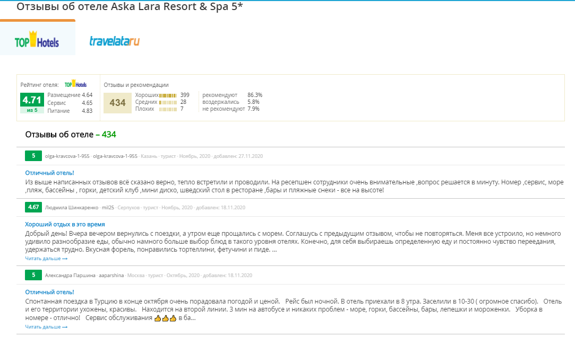Screen dimensions: 575x337
Task: Click the Плохих reviews rating bar
Action: [x=168, y=109]
